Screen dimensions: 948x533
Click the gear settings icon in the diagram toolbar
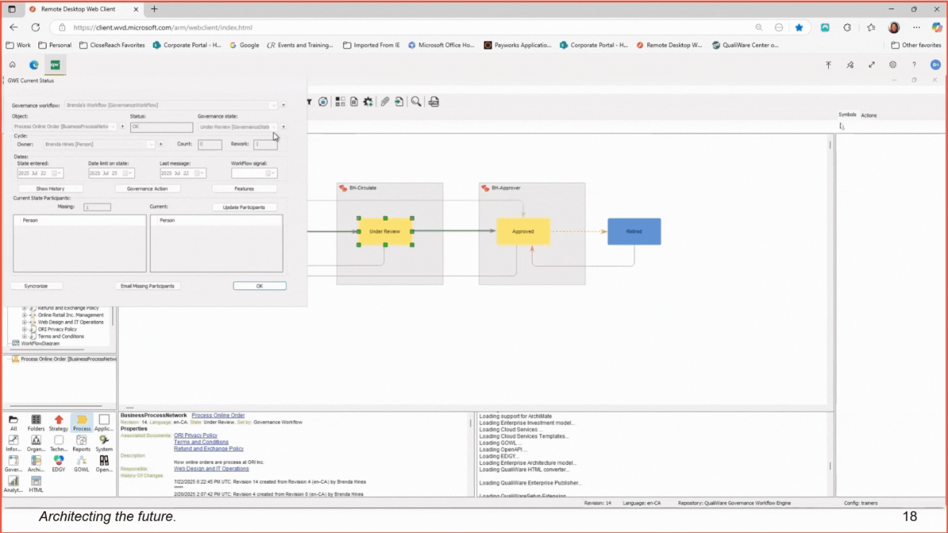368,102
